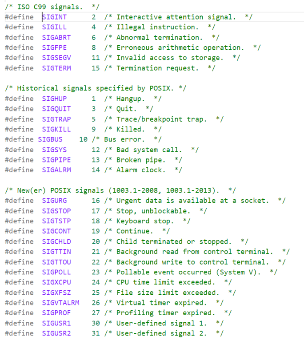Click 'Profiling timer expired.' comment
The image size is (304, 340).
(x=168, y=313)
